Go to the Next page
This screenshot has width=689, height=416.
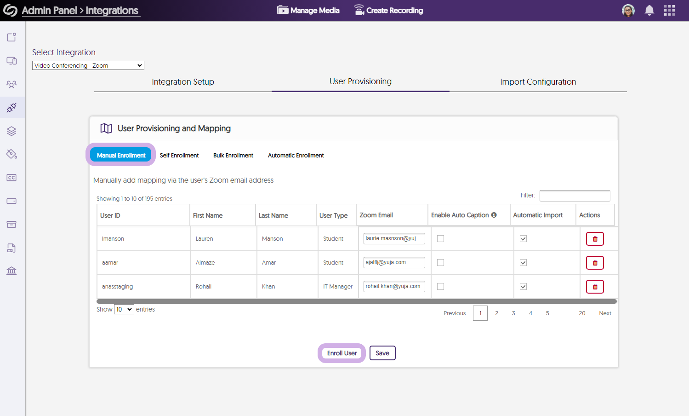coord(605,313)
